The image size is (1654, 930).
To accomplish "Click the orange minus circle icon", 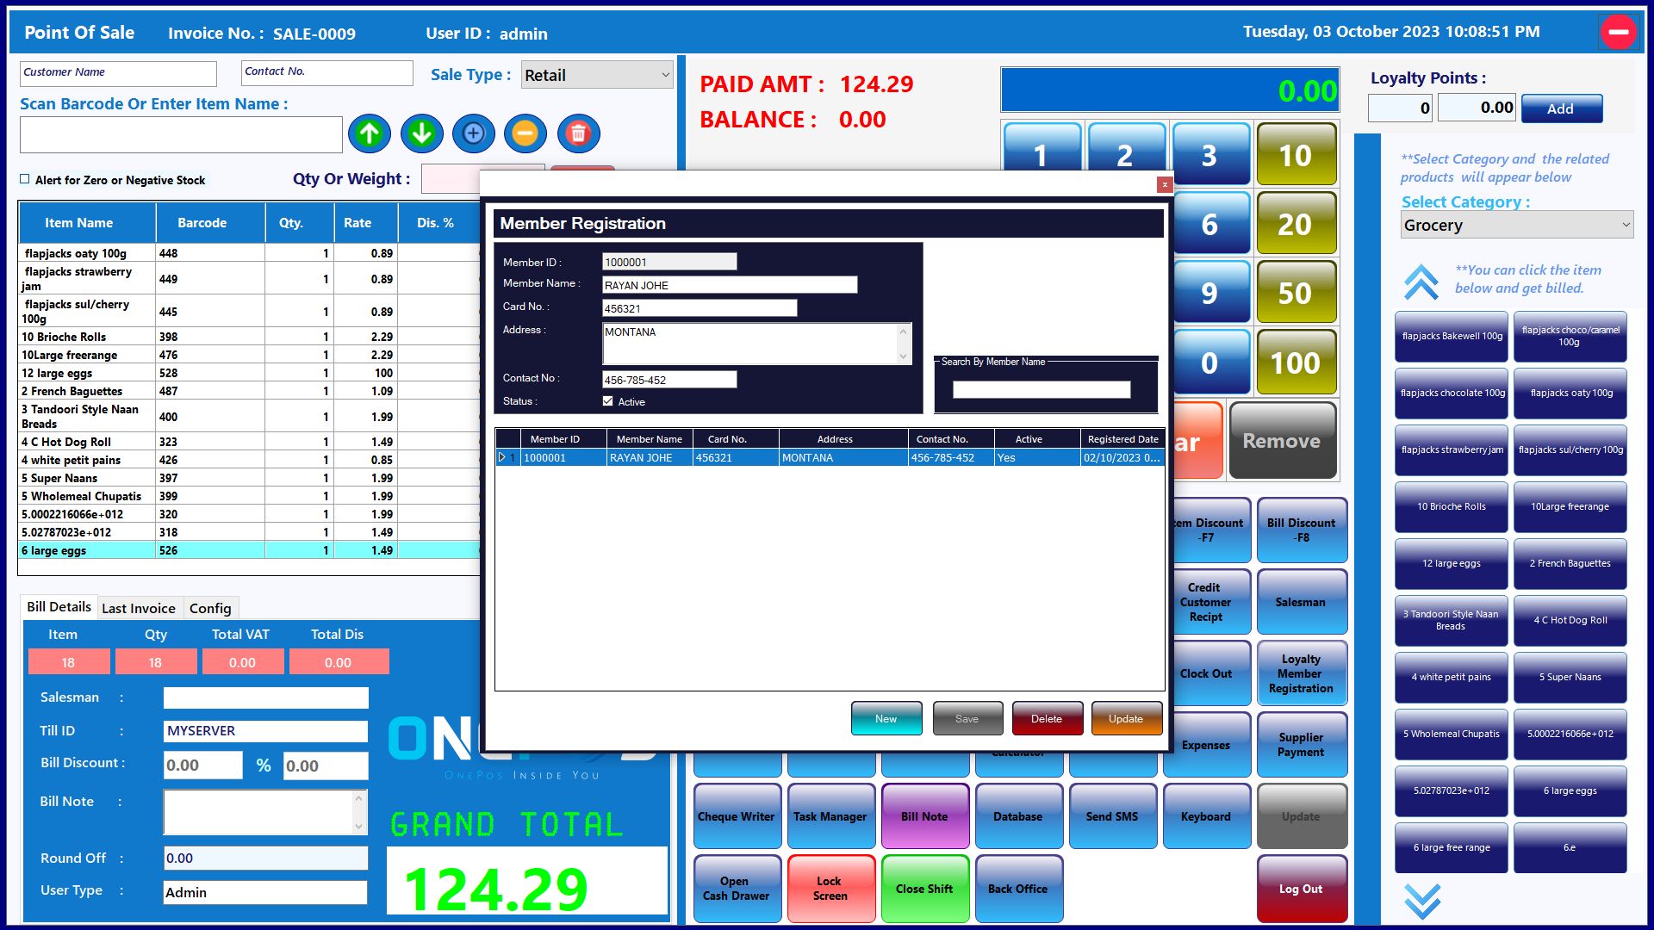I will tap(525, 133).
